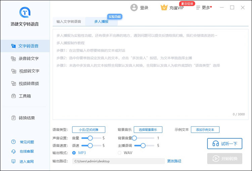Click the 语速 speed slider handle
The height and width of the screenshot is (171, 252).
coord(90,146)
